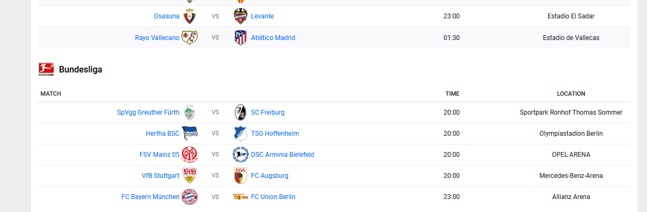Click the LOCATION column header
Image resolution: width=647 pixels, height=212 pixels.
click(571, 94)
